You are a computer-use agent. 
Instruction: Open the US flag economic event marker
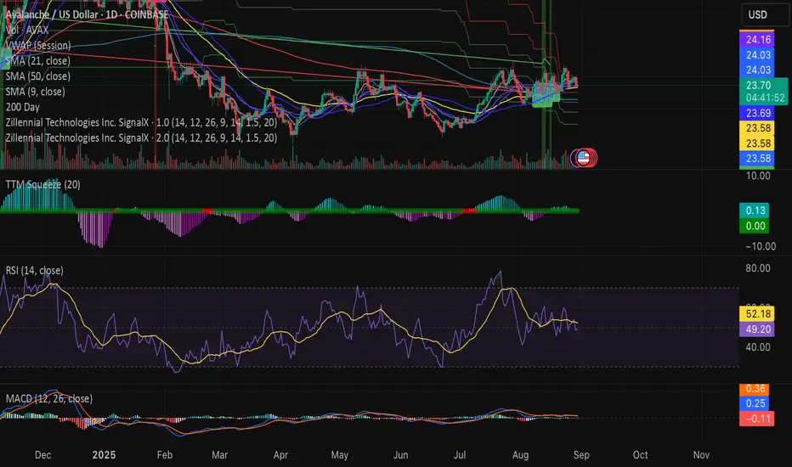[584, 158]
